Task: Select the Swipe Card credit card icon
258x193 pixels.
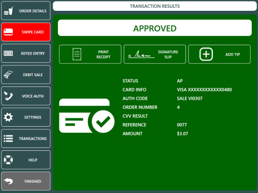Action: (x=8, y=32)
